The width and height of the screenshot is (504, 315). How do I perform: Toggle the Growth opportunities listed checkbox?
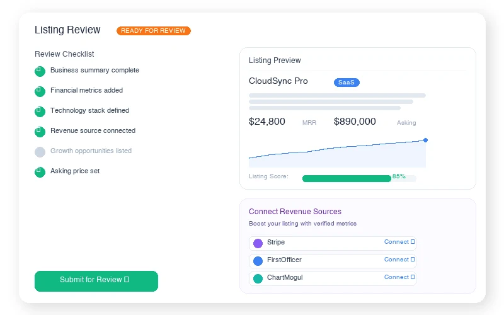[40, 152]
